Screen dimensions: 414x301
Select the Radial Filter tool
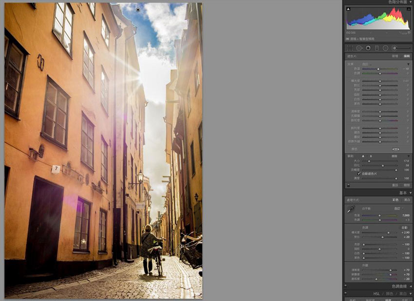click(385, 48)
